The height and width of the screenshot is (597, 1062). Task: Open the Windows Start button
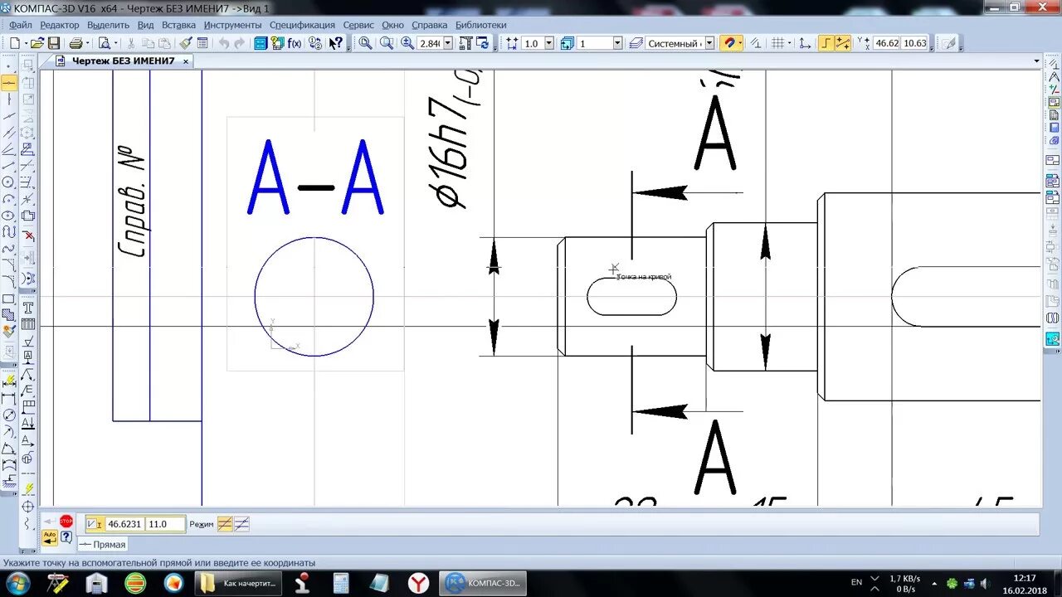click(17, 583)
